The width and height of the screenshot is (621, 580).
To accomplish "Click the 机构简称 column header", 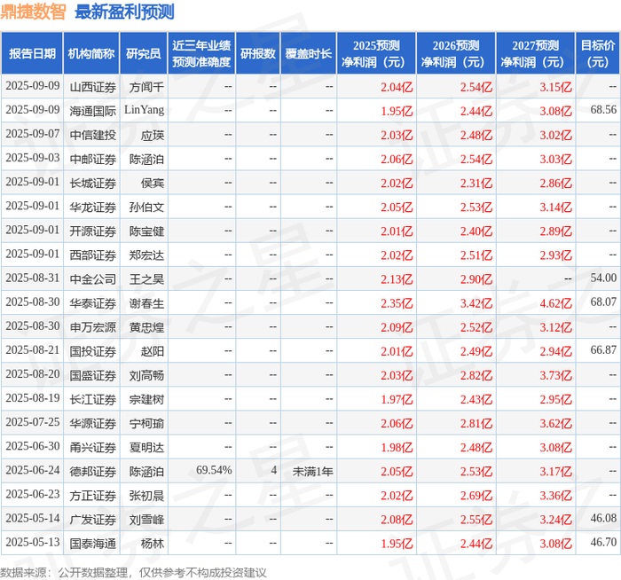I will coord(91,53).
